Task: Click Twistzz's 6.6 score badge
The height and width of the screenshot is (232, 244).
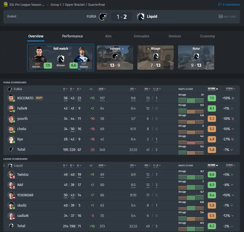Action: pos(212,175)
